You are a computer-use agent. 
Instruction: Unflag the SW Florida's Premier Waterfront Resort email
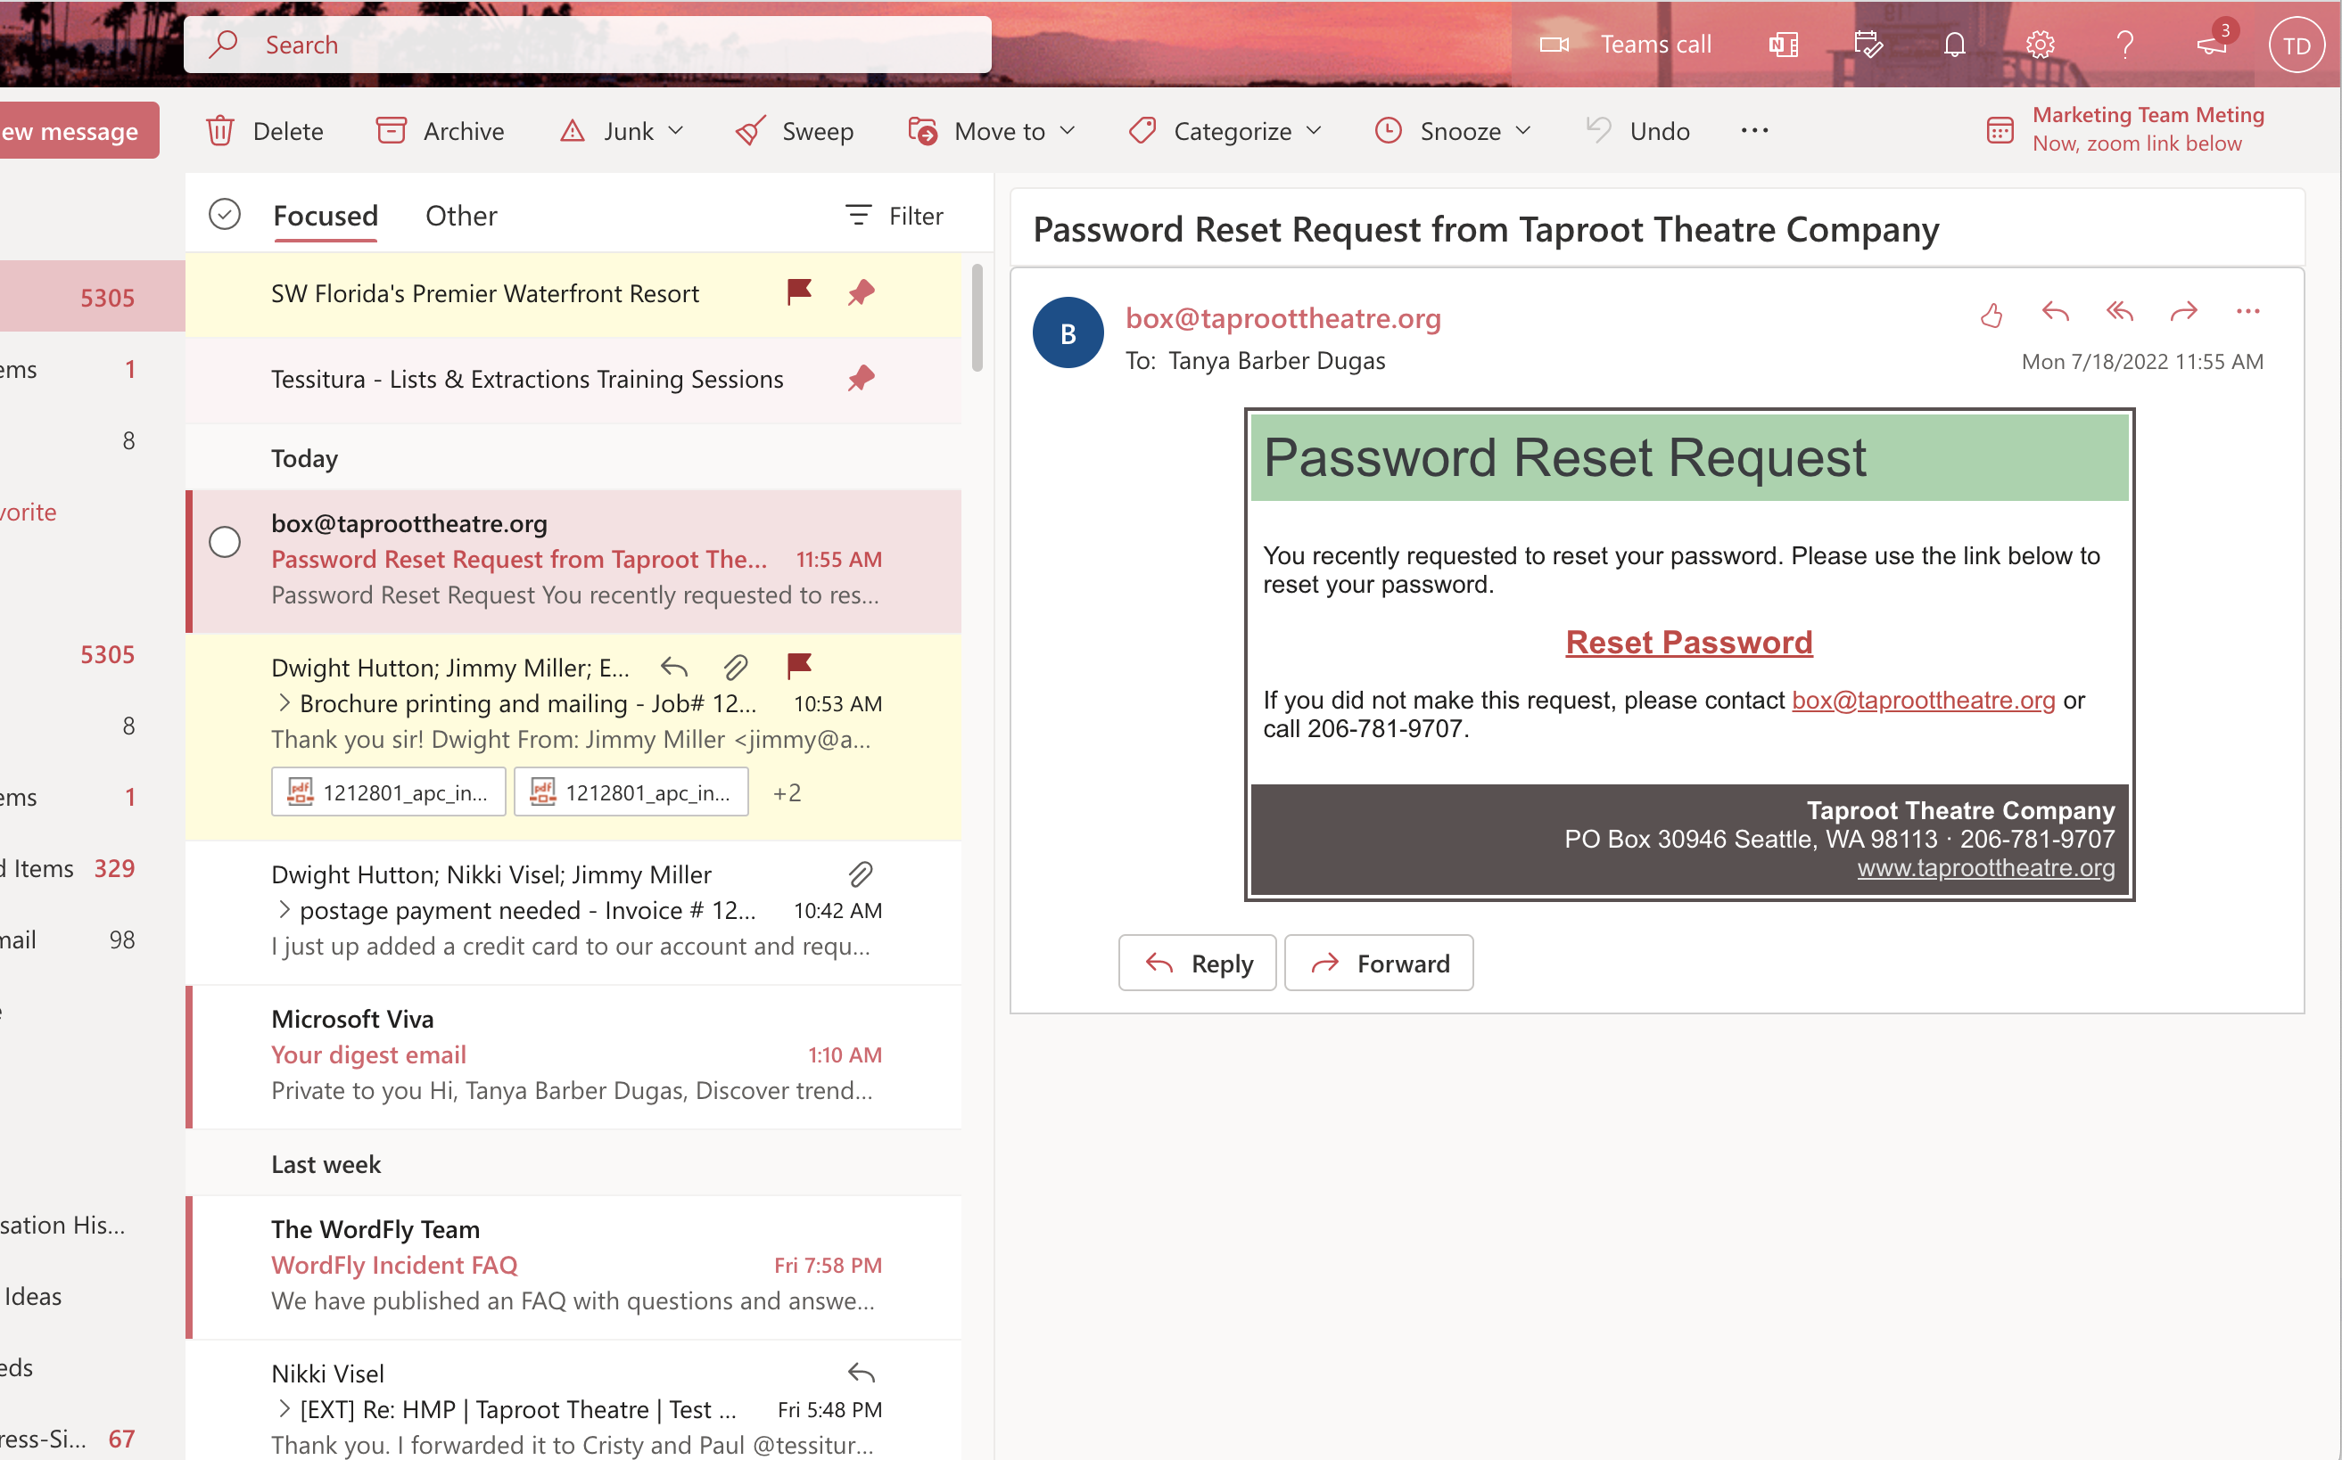click(799, 291)
